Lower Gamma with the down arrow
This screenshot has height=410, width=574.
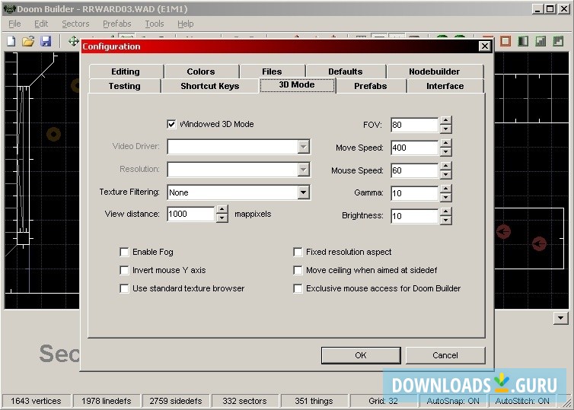point(445,198)
